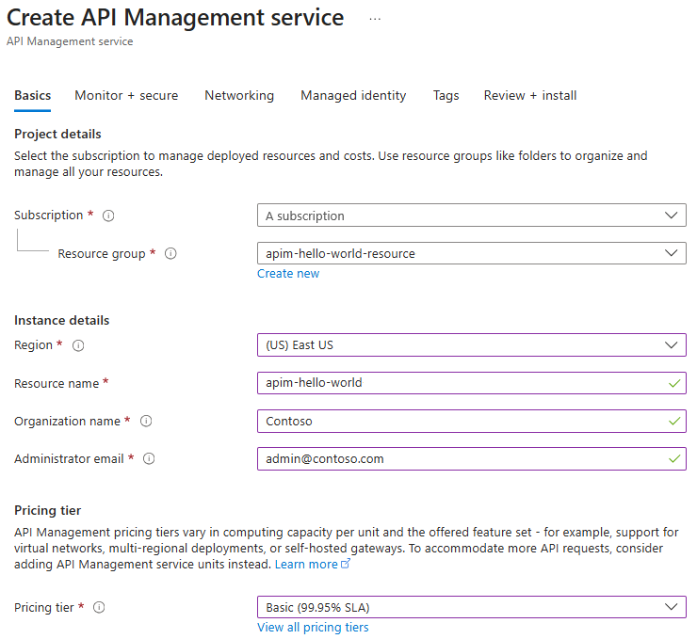Click the Create new resource group link
Screen dimensions: 697x639
tap(288, 274)
